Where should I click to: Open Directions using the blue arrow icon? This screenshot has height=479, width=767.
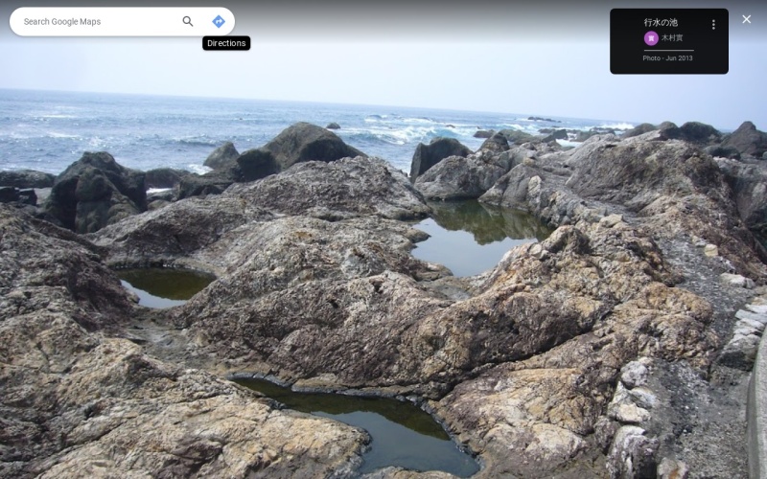coord(219,21)
